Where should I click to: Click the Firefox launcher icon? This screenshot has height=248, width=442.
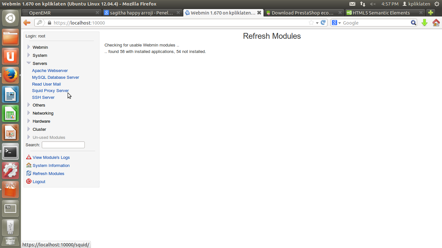click(10, 75)
